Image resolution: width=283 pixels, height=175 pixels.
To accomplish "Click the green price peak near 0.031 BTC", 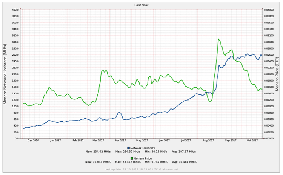I will tap(218, 39).
